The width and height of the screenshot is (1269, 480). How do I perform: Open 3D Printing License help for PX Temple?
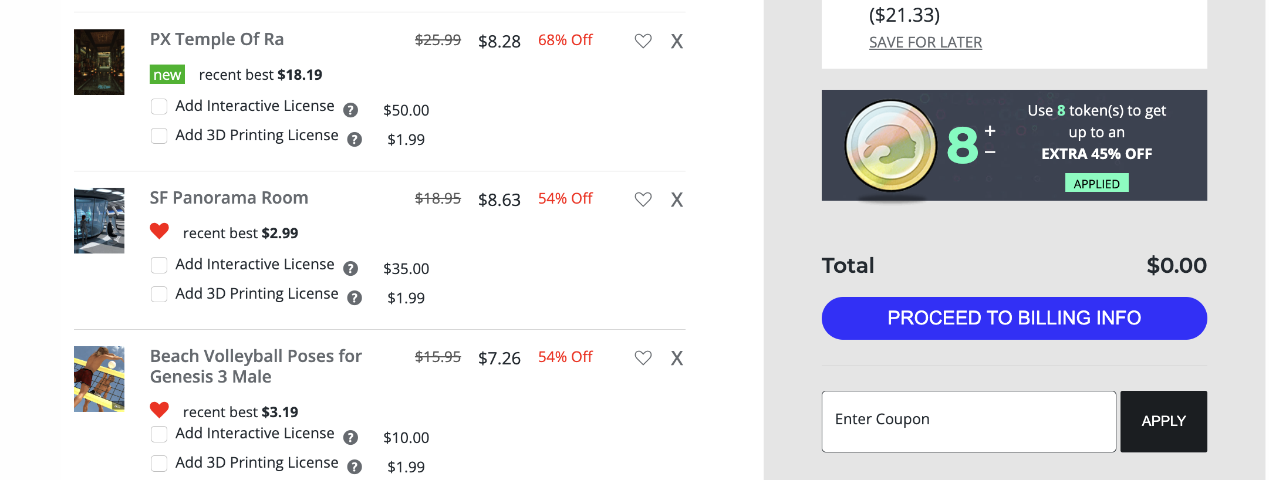tap(355, 140)
